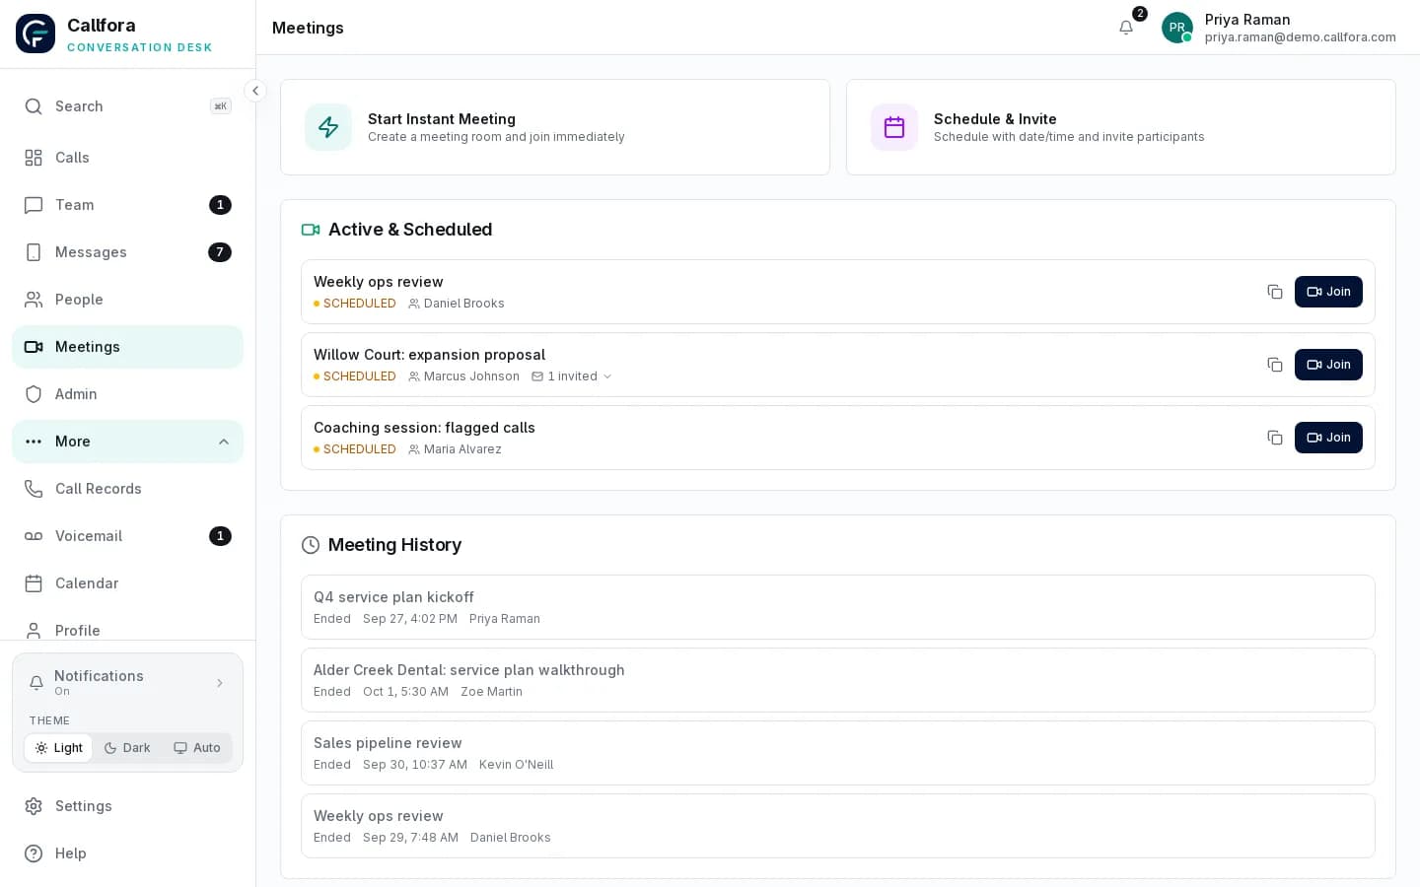Collapse the More section

click(x=127, y=442)
